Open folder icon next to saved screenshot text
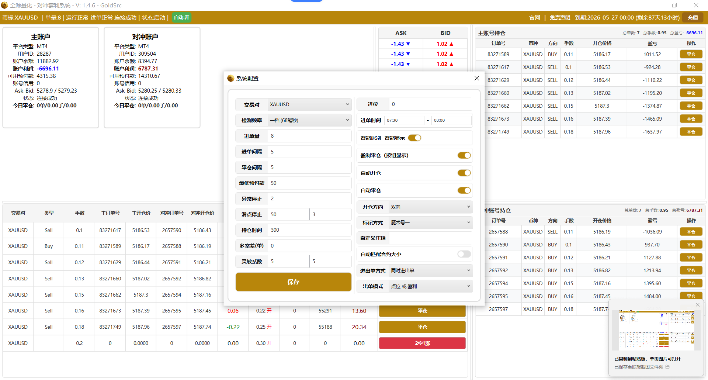 click(667, 367)
